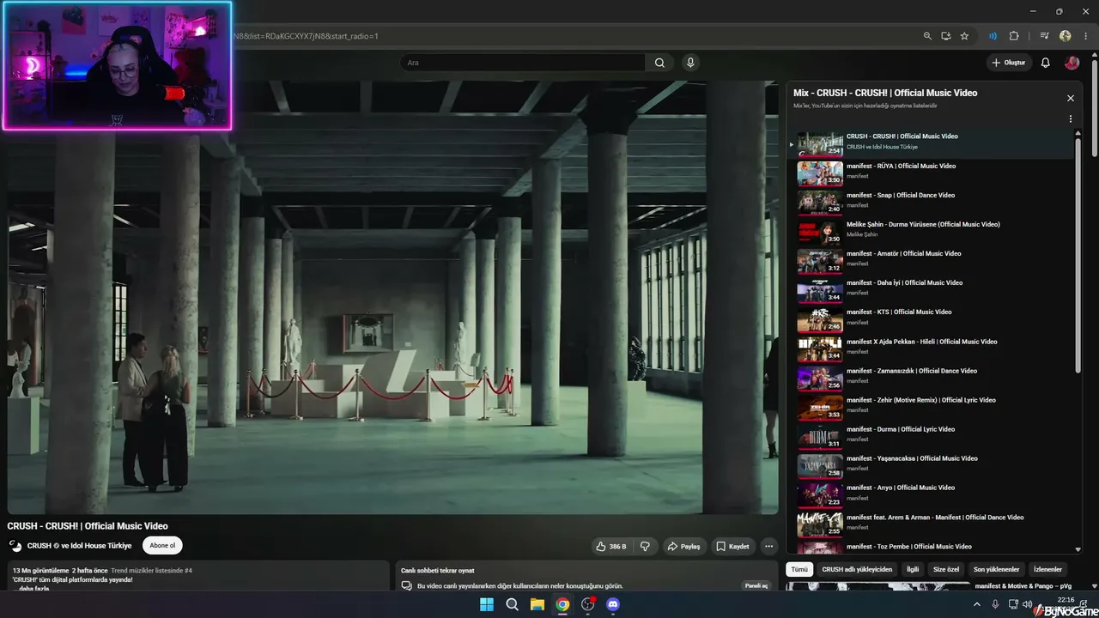Click the Oluştur create button

(1009, 63)
